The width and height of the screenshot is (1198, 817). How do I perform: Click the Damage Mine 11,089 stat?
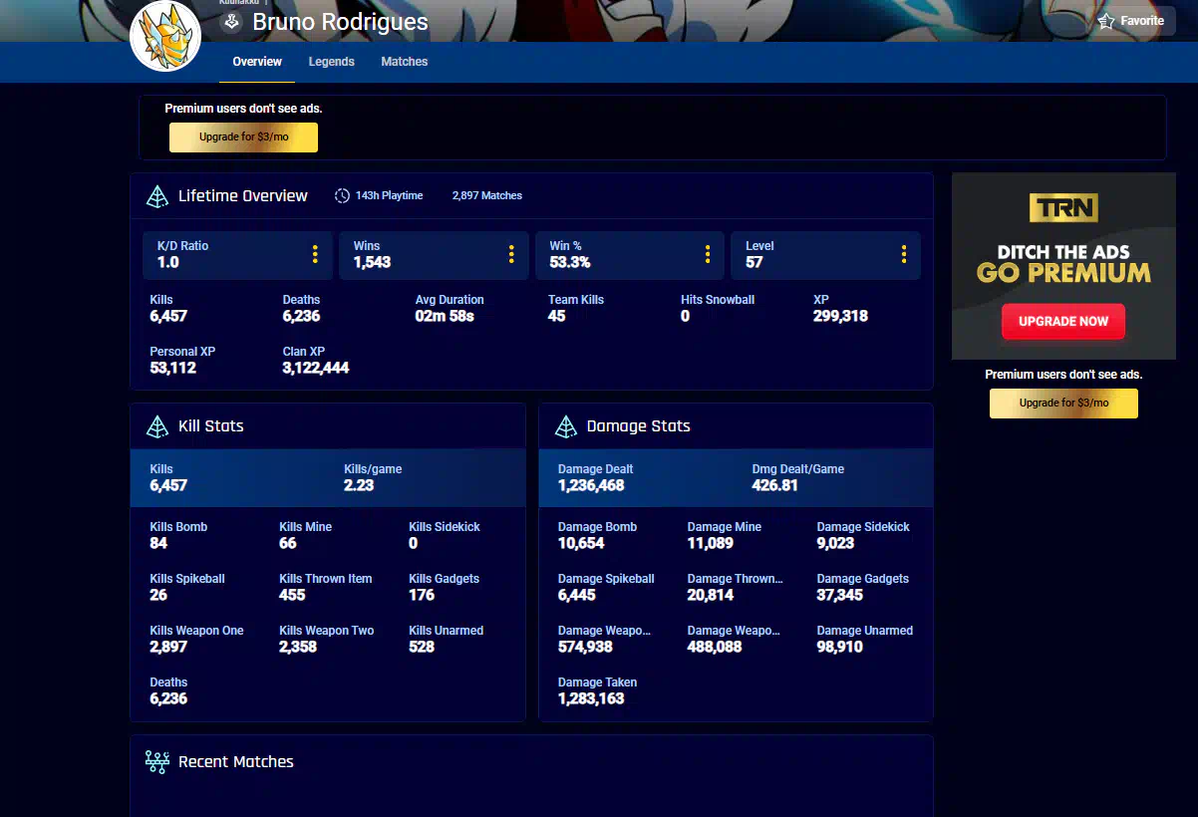coord(725,535)
